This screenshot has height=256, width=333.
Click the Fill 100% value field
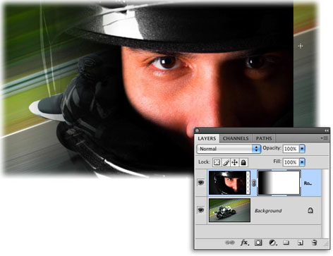[291, 162]
